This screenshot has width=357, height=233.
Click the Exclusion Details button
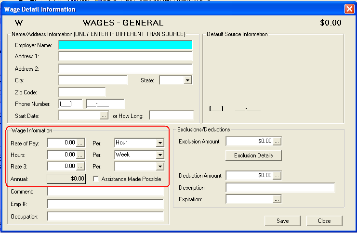[253, 155]
